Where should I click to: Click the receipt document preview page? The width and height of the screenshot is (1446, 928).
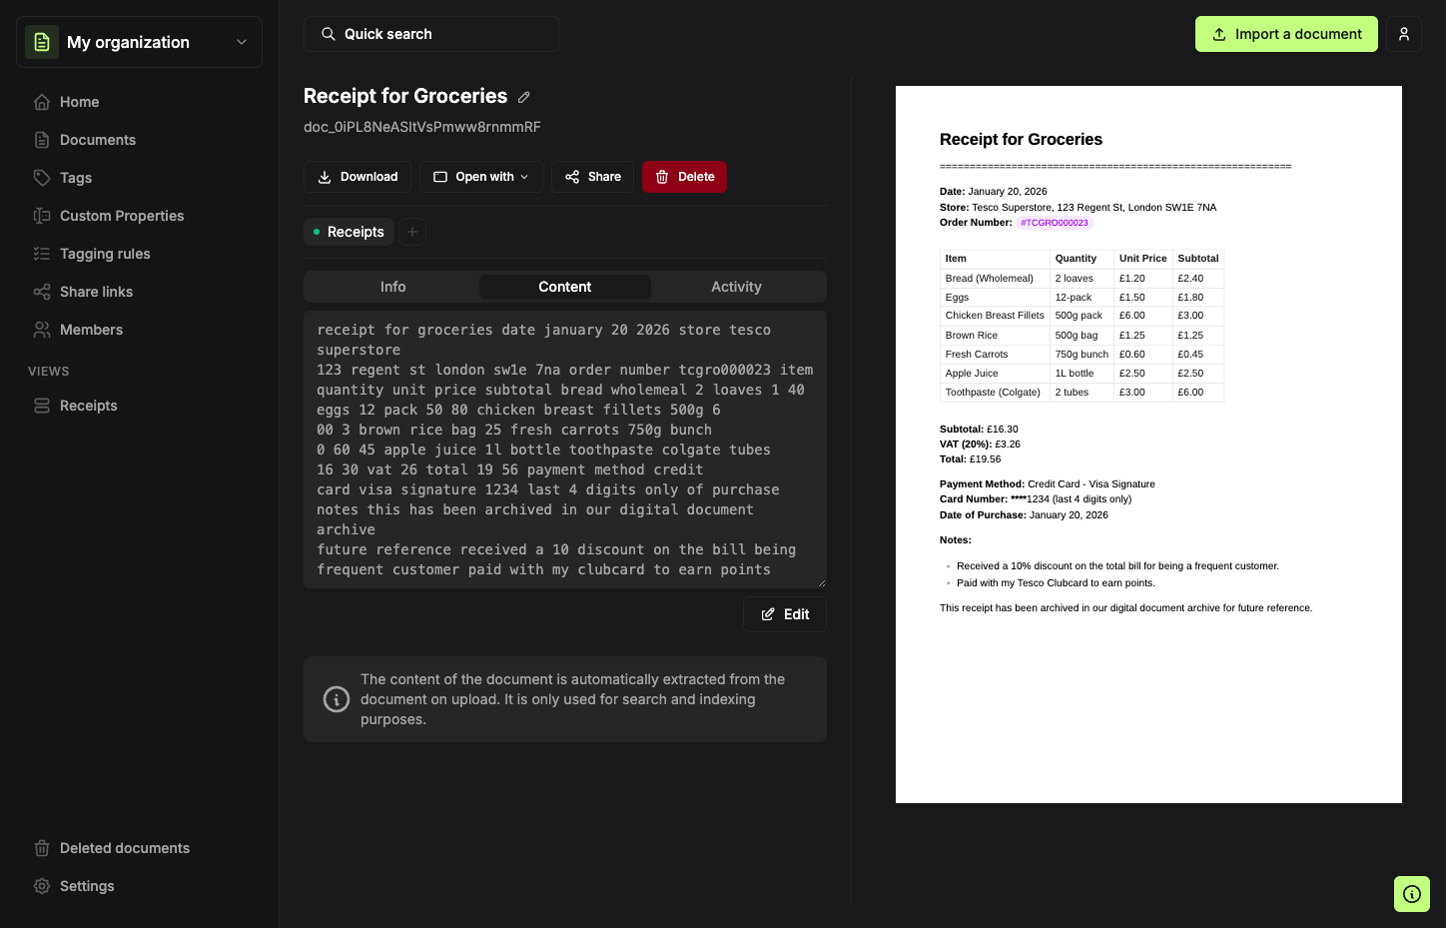(1148, 445)
